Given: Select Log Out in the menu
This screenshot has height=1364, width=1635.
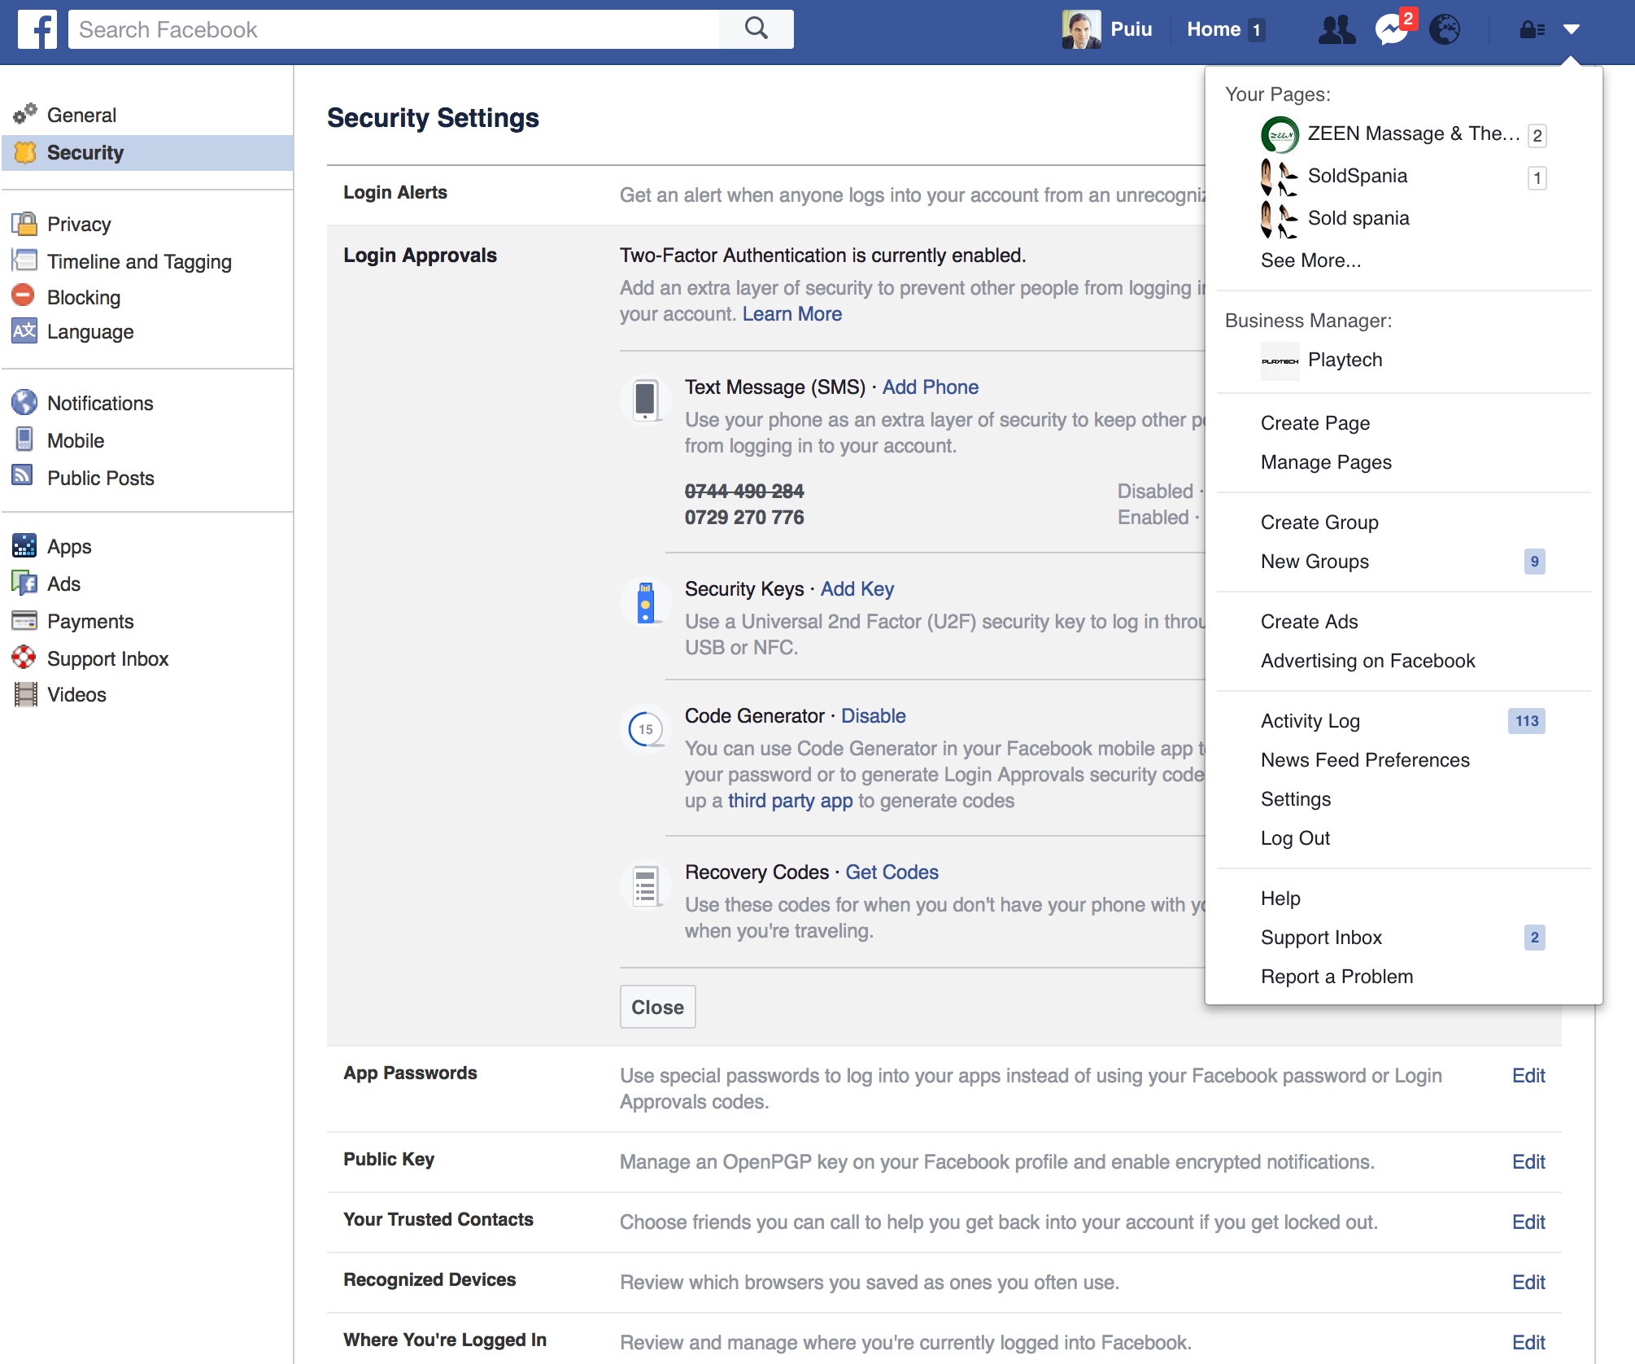Looking at the screenshot, I should tap(1295, 838).
